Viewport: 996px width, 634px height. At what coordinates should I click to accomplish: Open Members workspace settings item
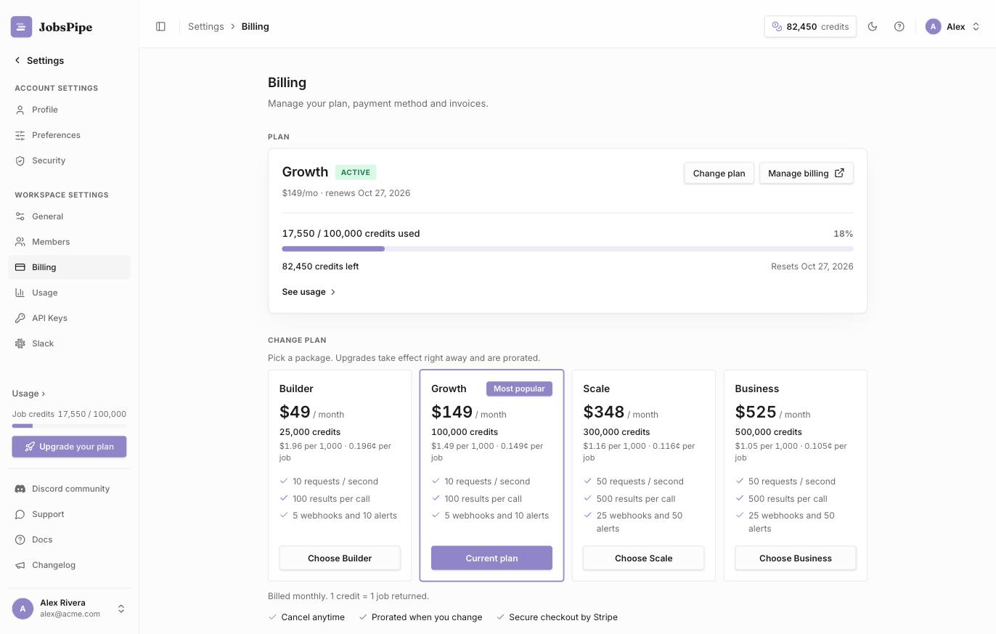click(70, 242)
